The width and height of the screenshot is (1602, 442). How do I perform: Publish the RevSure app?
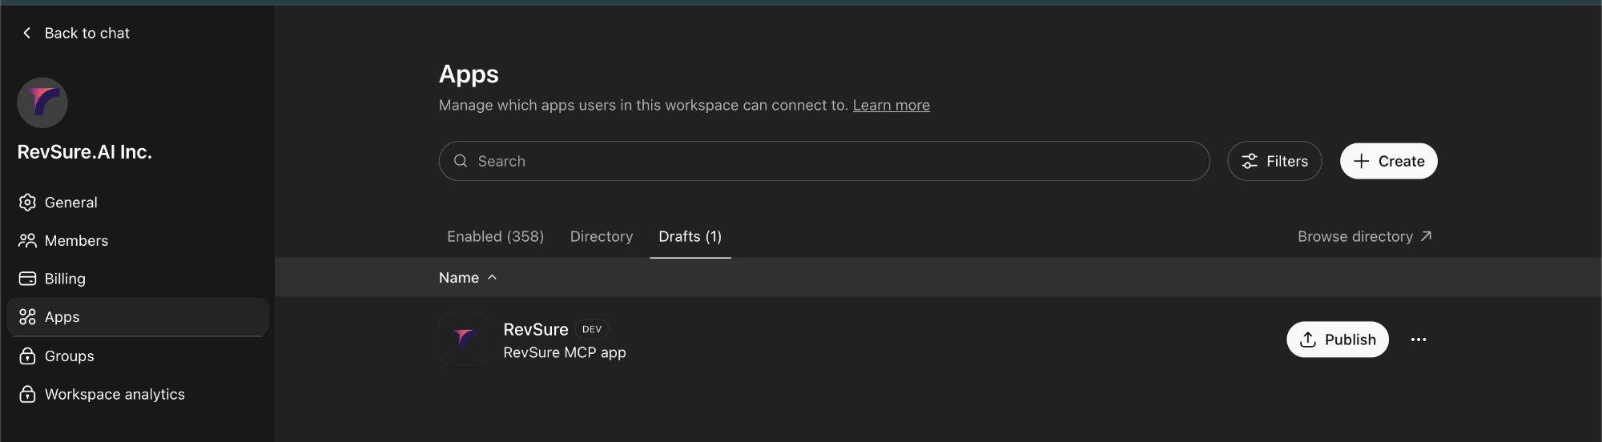[1337, 340]
